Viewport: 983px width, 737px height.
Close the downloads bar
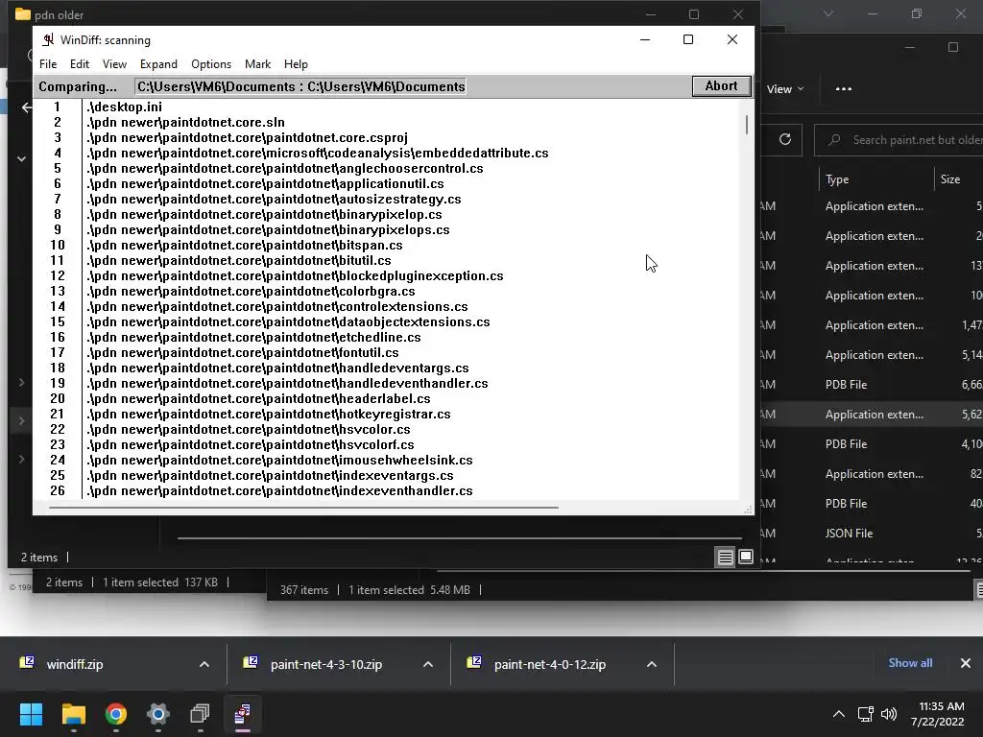pyautogui.click(x=966, y=663)
